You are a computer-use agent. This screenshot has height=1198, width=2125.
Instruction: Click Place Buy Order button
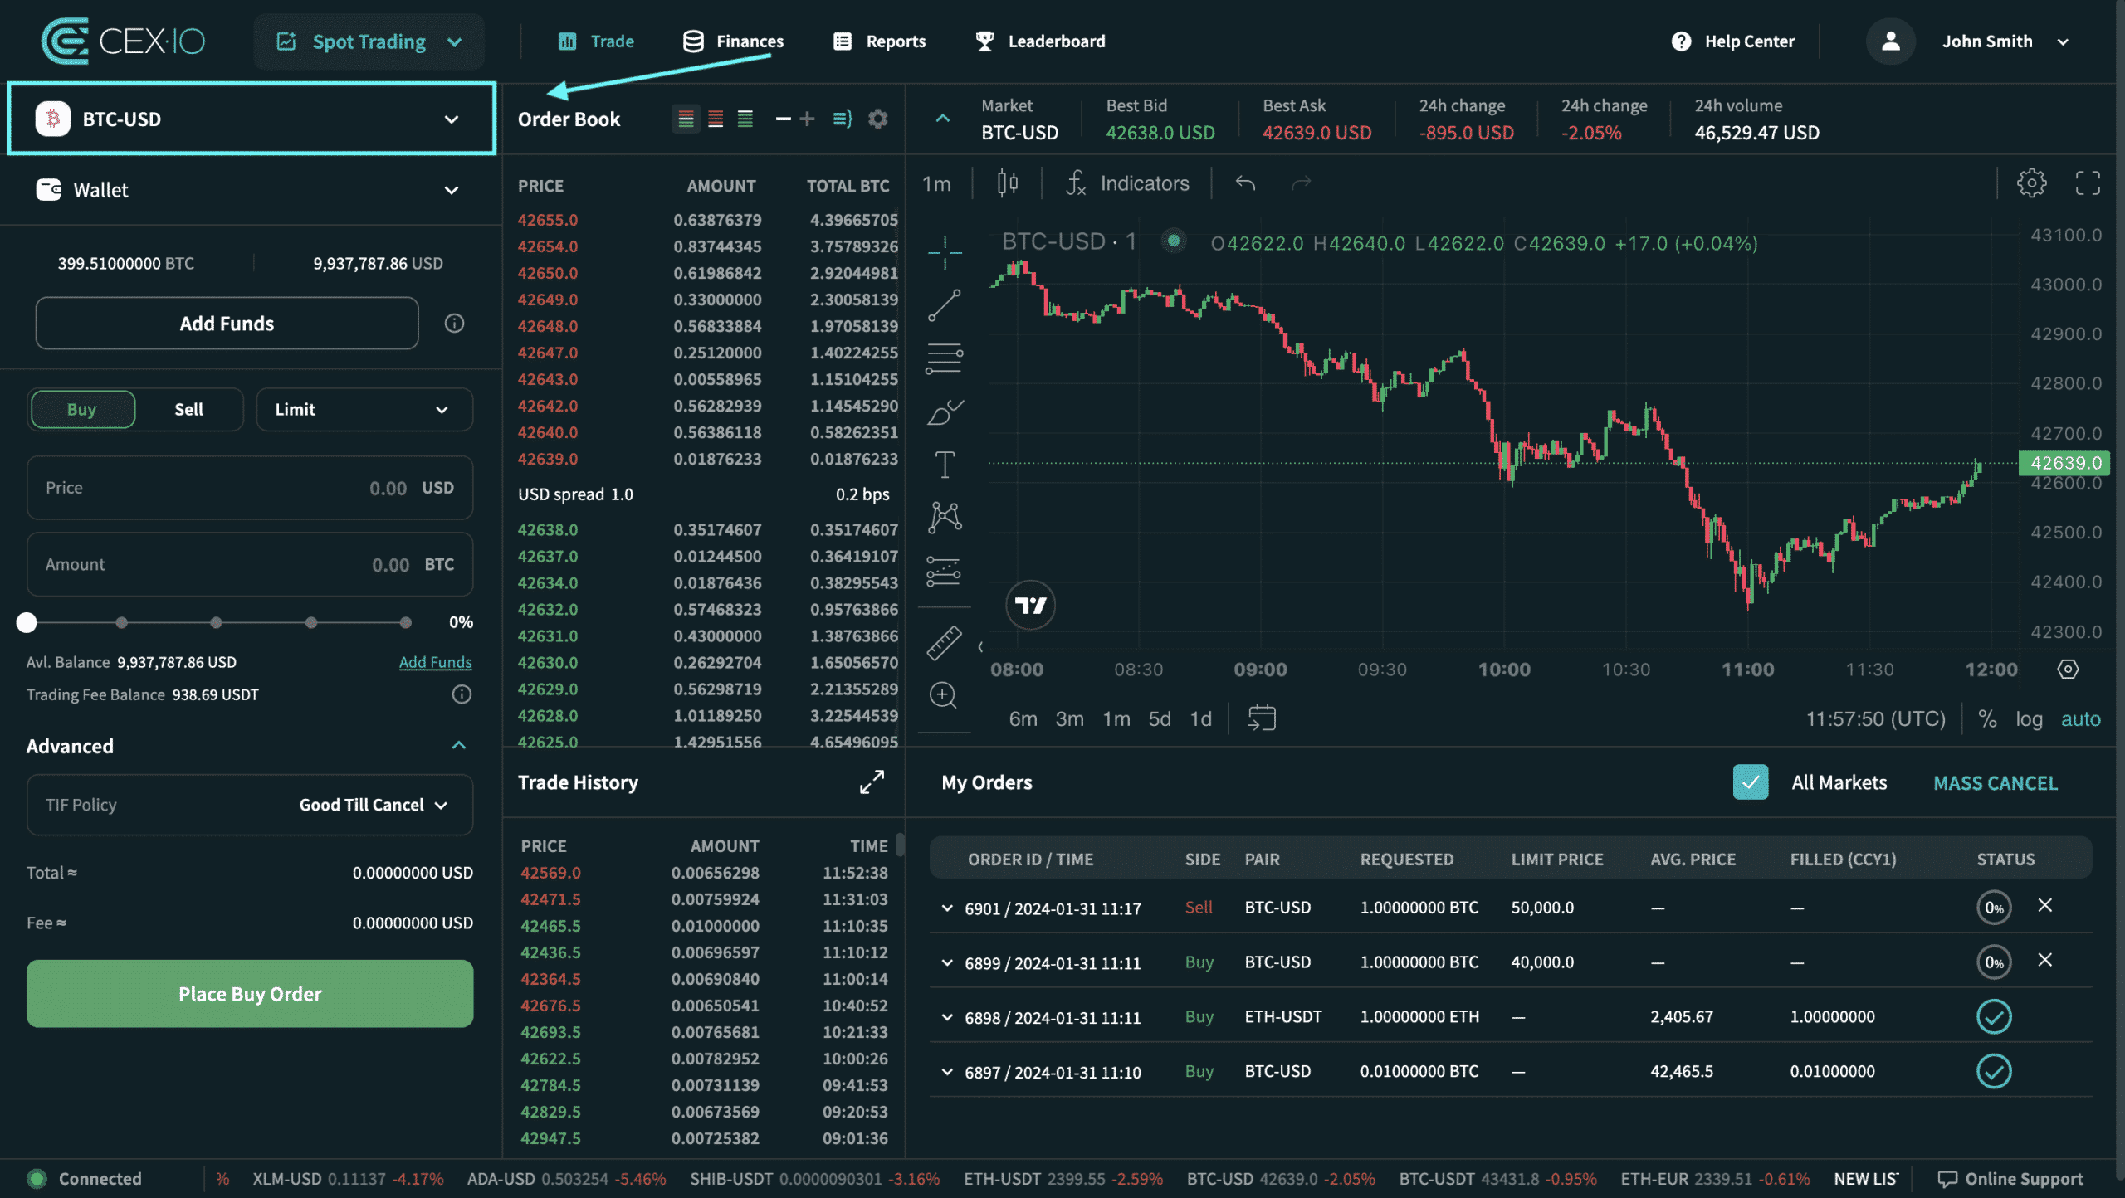point(250,994)
